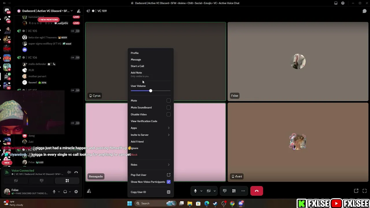Select Pop Out User menu item
370x208 pixels.
coord(151,175)
